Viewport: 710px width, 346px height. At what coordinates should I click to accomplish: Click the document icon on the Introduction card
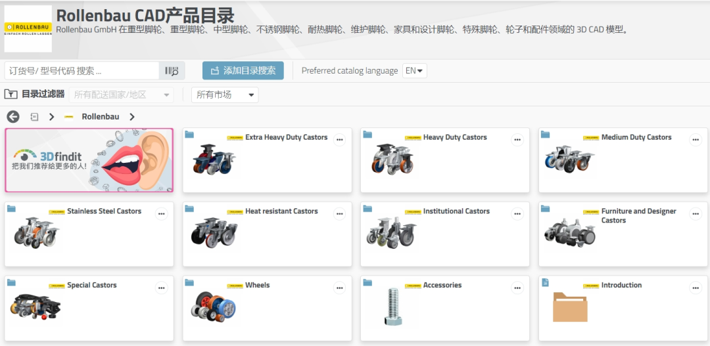pos(545,282)
